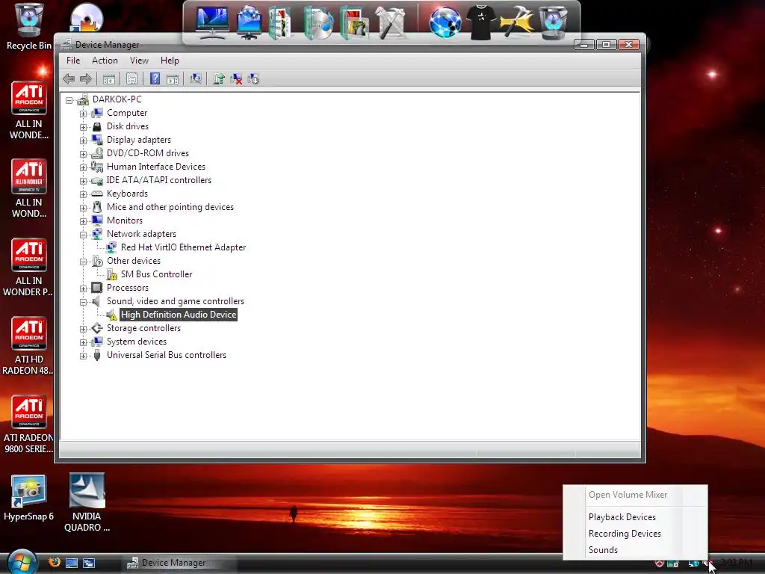Click the Recycle Bin desktop icon
This screenshot has width=765, height=574.
[29, 27]
